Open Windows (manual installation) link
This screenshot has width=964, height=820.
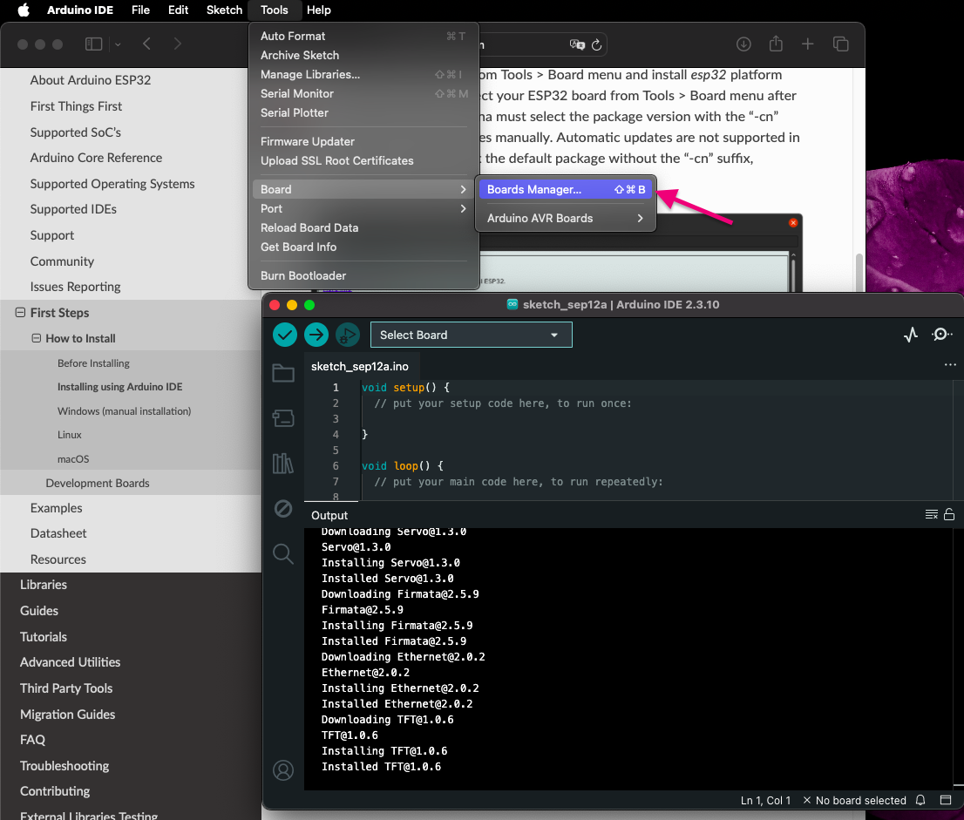[x=124, y=411]
